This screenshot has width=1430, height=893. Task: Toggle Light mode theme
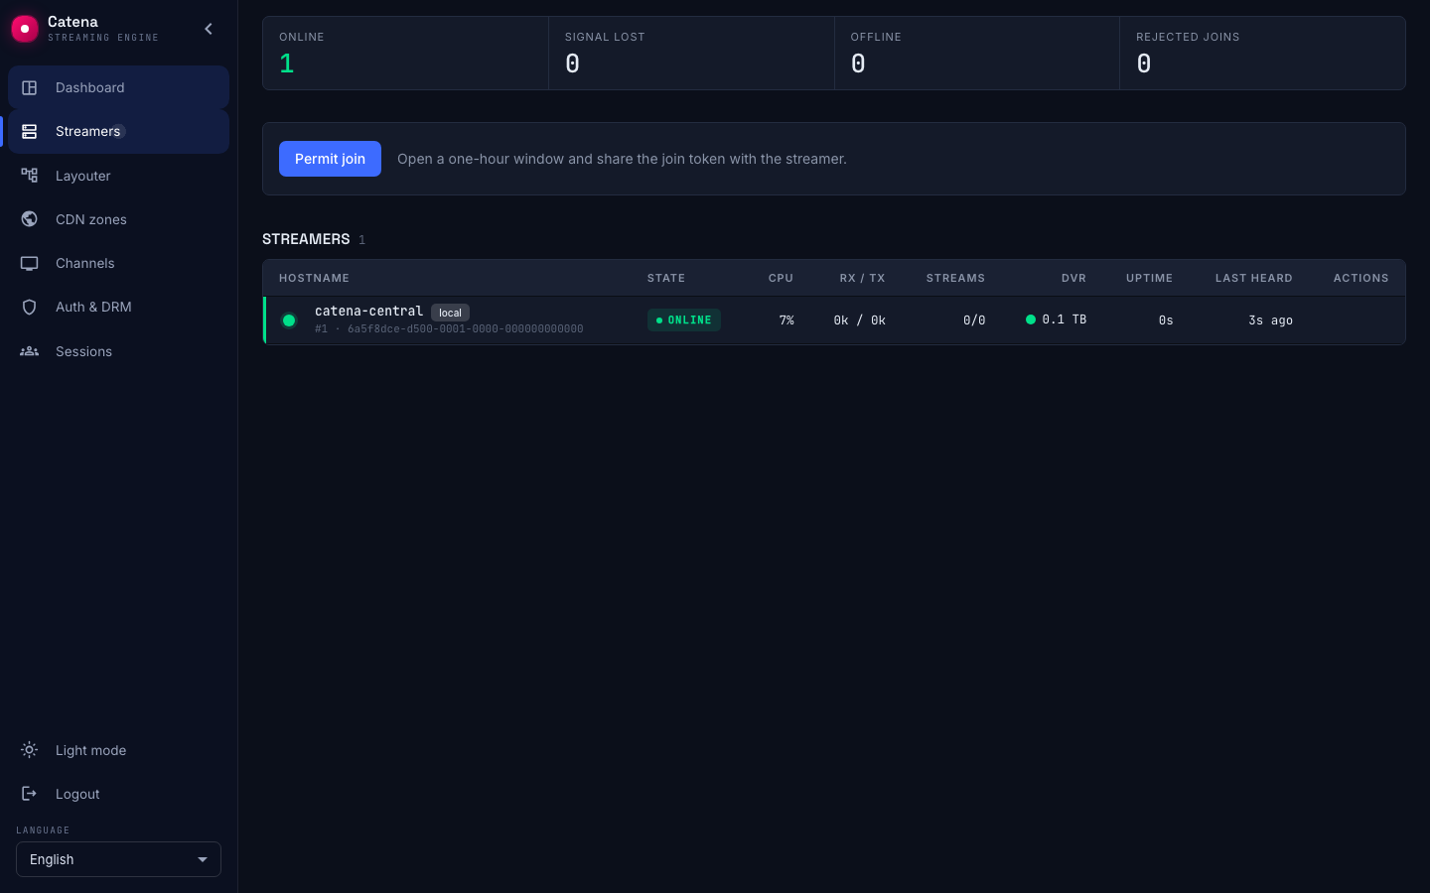pyautogui.click(x=118, y=750)
